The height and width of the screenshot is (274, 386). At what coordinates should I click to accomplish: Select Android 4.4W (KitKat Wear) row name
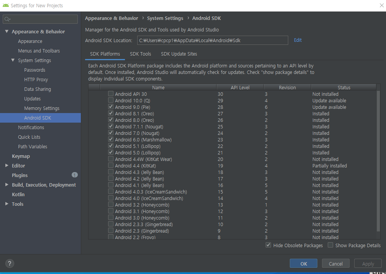pyautogui.click(x=143, y=159)
